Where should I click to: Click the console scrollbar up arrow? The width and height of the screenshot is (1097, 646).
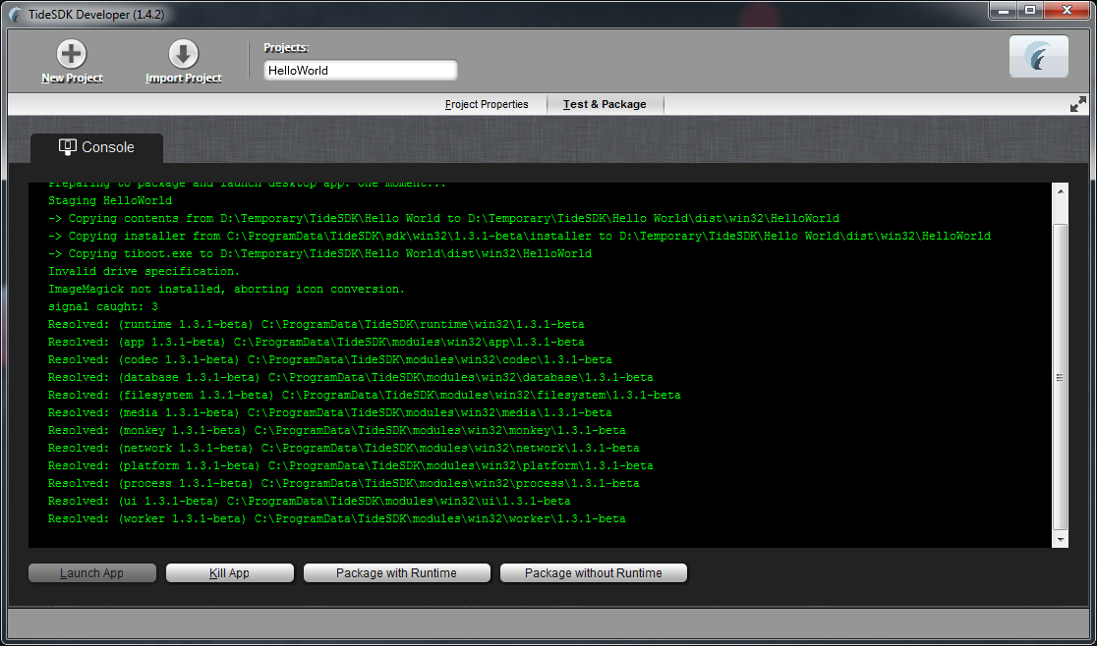pos(1061,190)
